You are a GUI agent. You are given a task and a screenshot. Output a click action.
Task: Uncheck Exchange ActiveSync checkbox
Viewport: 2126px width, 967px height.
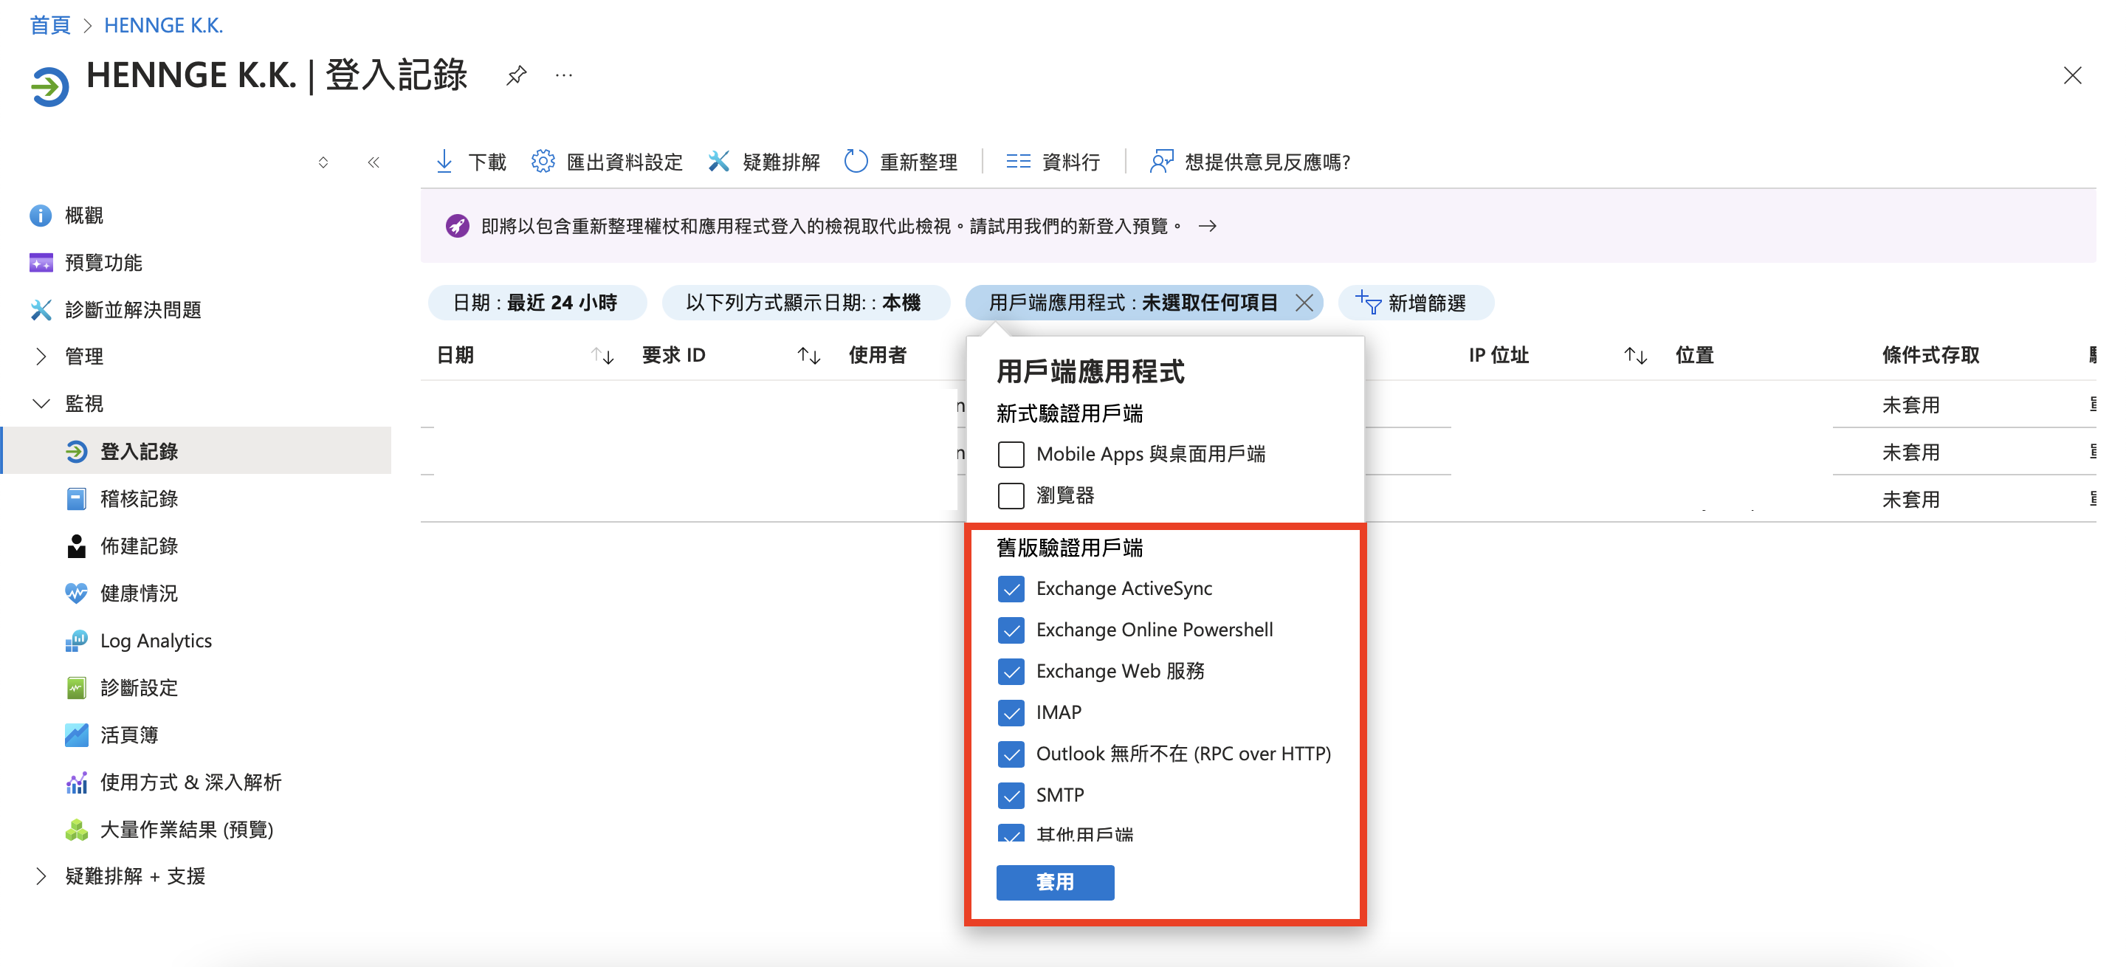(x=1011, y=588)
